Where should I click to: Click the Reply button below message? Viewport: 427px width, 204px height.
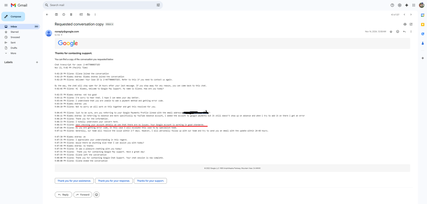63,195
